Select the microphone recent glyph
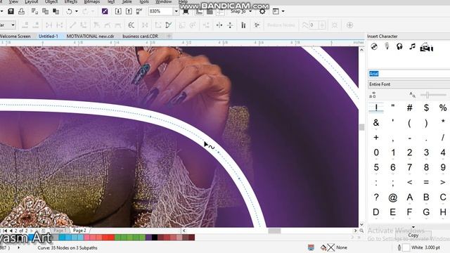 point(387,46)
